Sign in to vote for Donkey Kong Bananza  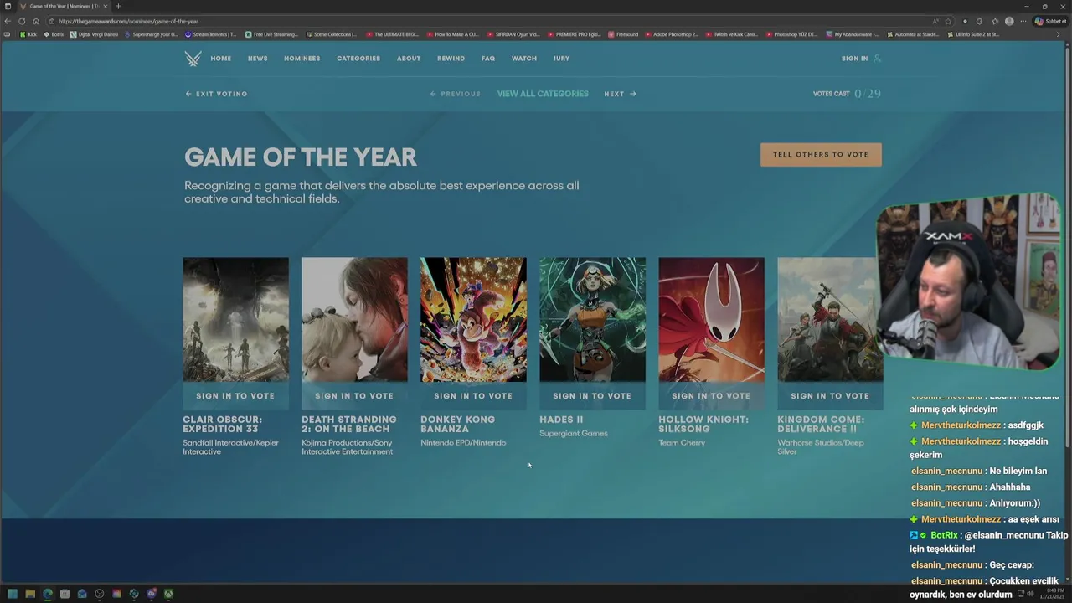pyautogui.click(x=473, y=396)
